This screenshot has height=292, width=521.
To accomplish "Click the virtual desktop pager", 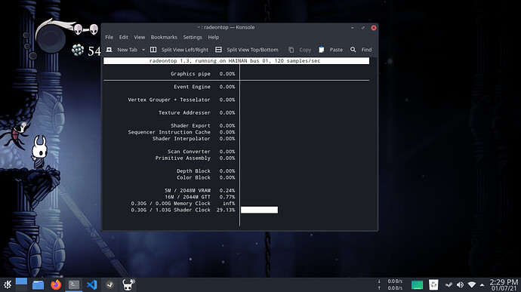I will [x=21, y=284].
